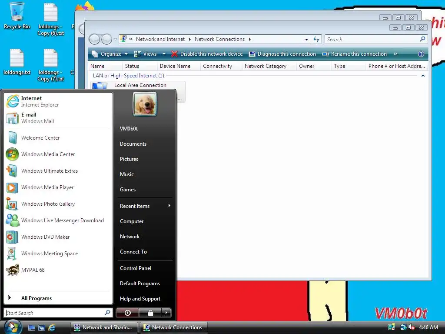Select loldongs - Copy (7).txt file
The width and height of the screenshot is (445, 334).
click(51, 65)
